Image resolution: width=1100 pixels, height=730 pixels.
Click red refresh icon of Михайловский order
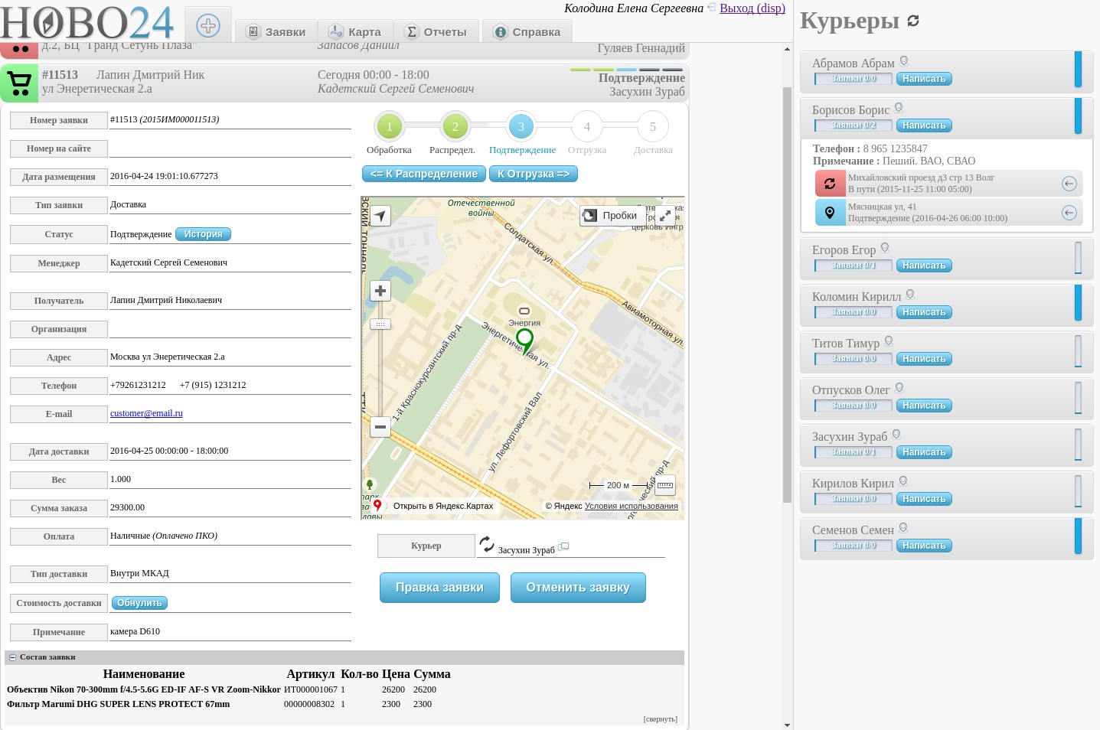830,184
